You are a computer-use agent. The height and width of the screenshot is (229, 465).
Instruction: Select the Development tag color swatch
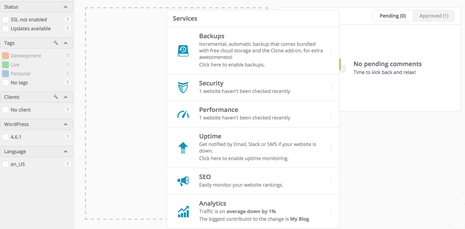(x=6, y=56)
